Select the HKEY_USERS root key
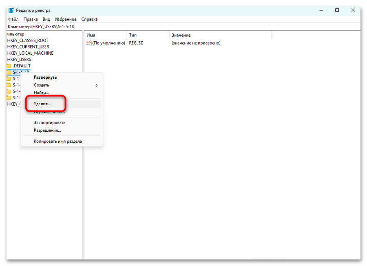The height and width of the screenshot is (266, 367). 19,60
